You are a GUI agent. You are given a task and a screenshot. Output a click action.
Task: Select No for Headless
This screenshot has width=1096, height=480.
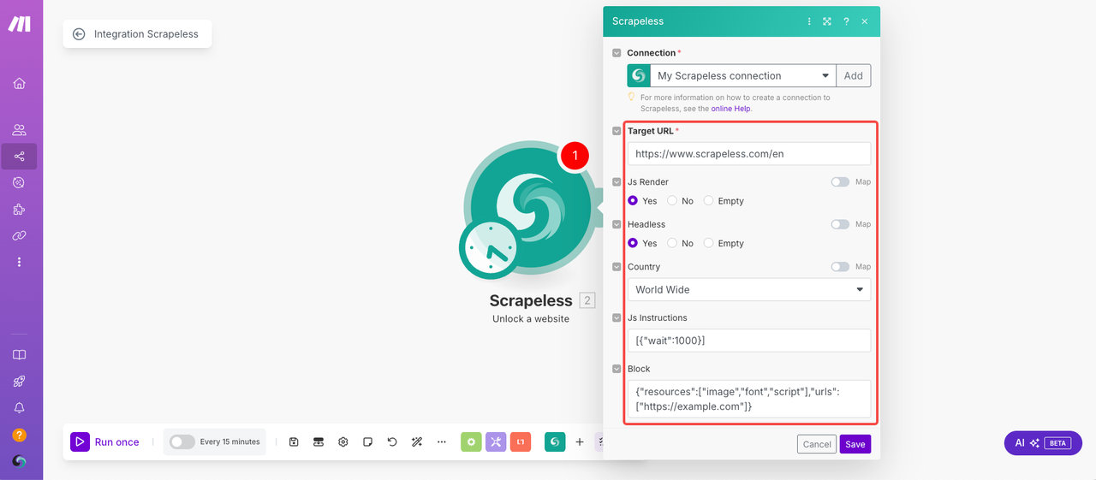pos(672,243)
